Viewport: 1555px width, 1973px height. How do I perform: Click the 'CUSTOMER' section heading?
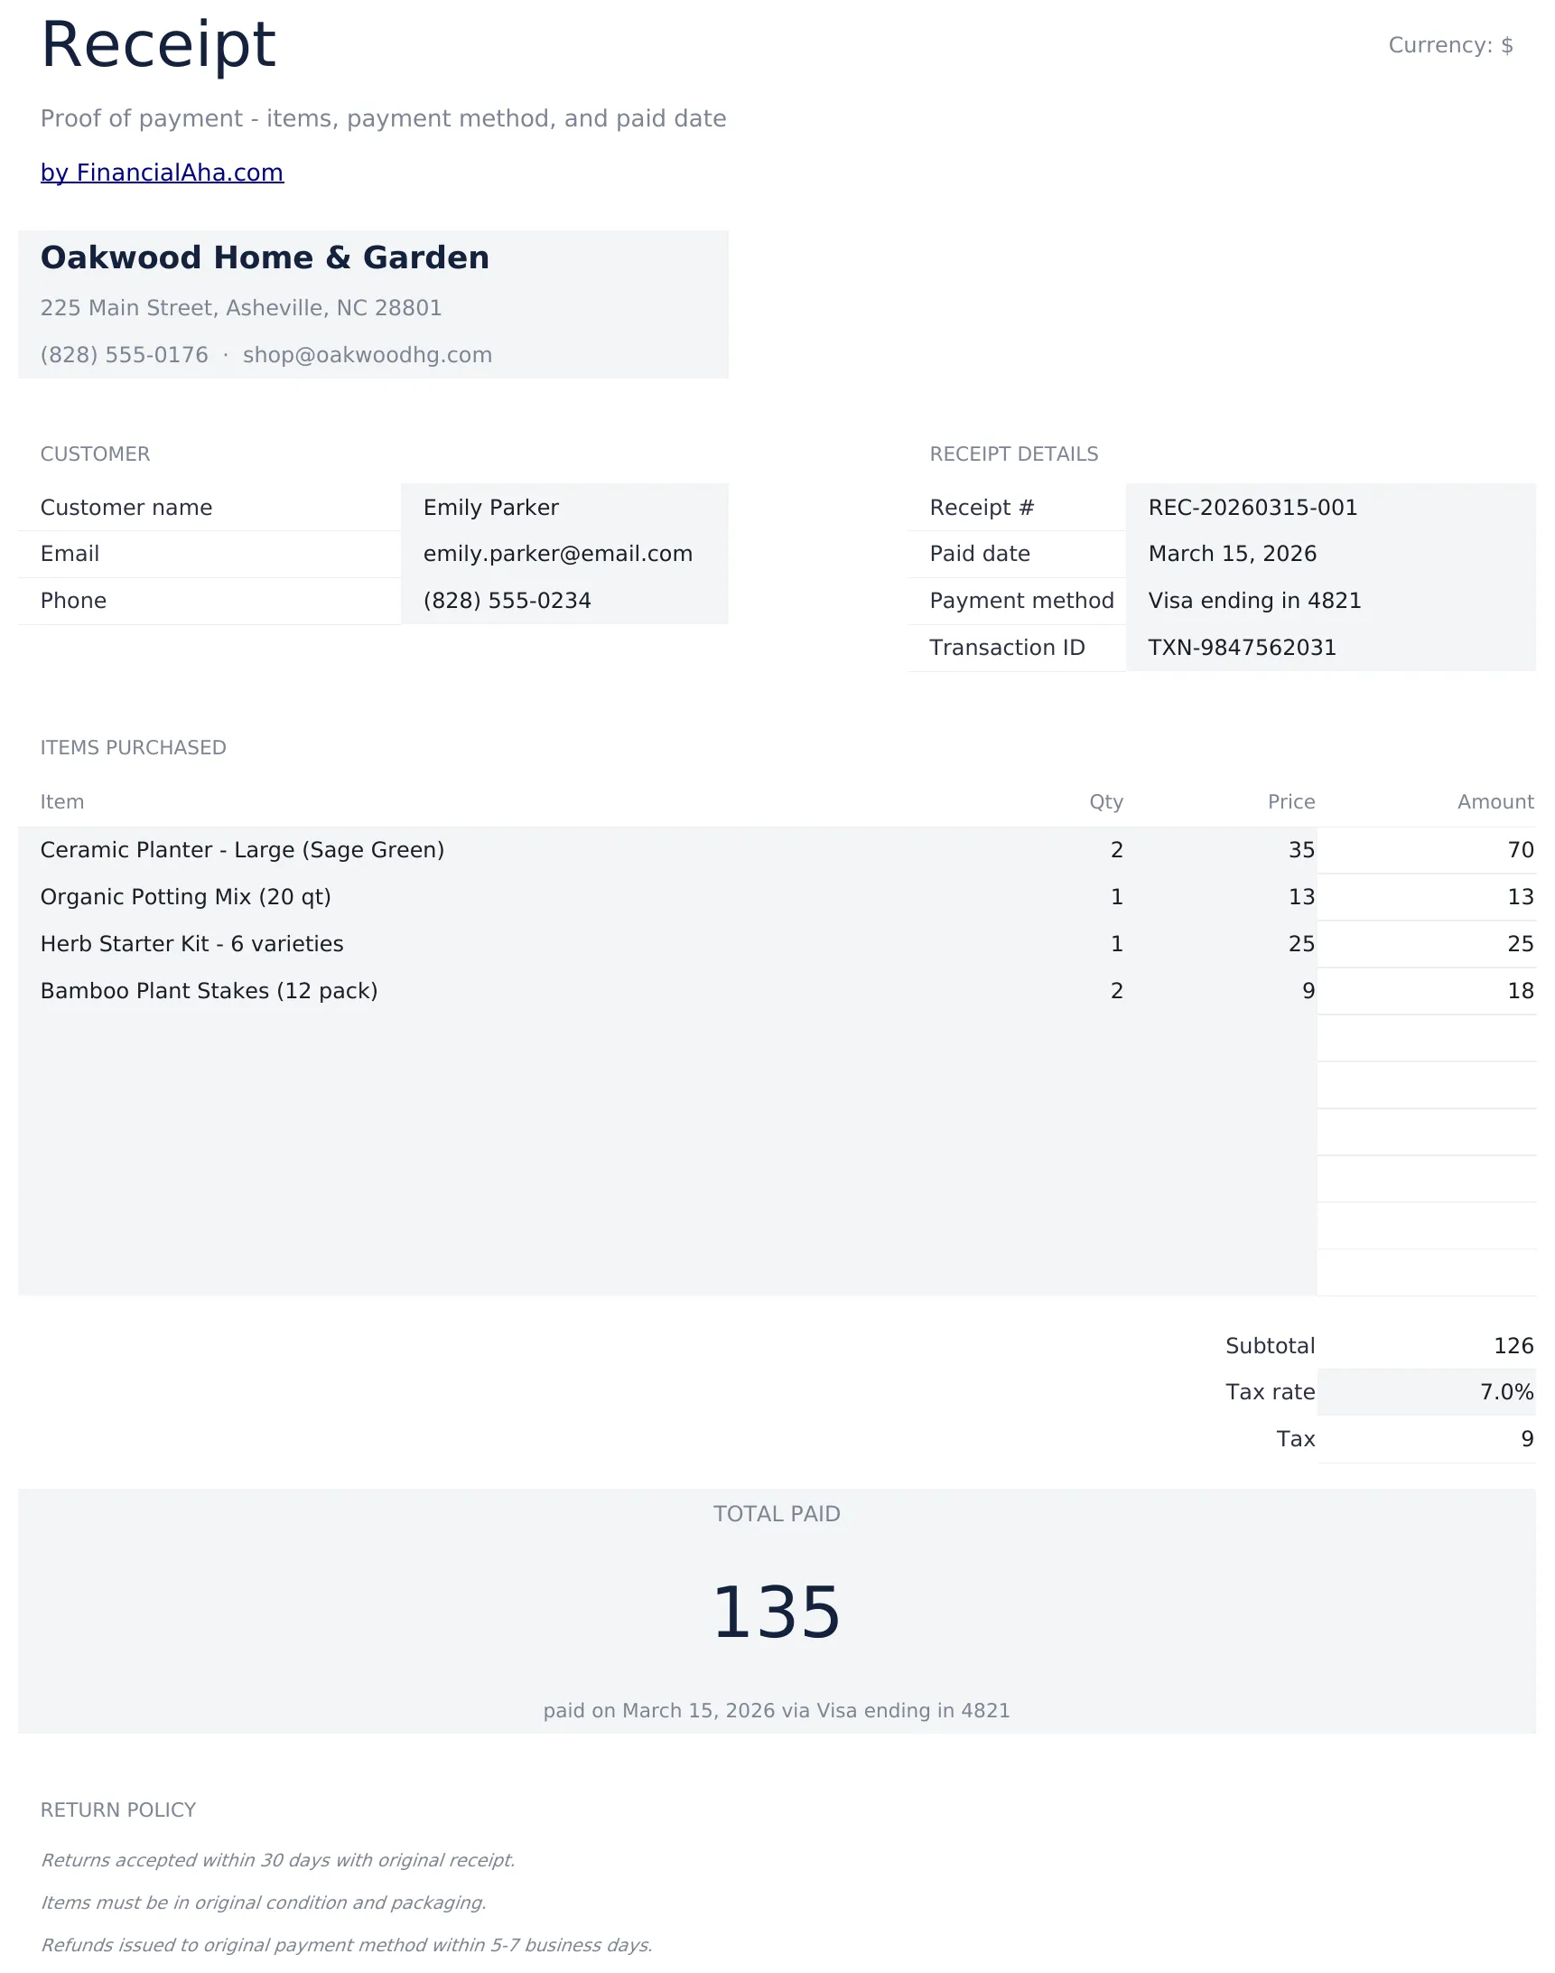point(95,454)
